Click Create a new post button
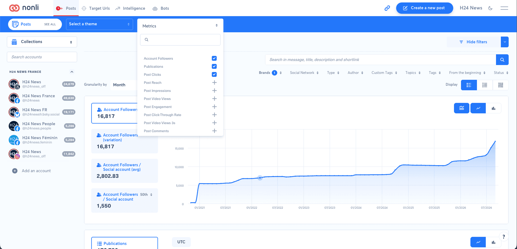Screen dimensions: 517x249 [x=424, y=8]
